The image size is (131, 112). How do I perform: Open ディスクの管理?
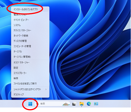(x=30, y=41)
